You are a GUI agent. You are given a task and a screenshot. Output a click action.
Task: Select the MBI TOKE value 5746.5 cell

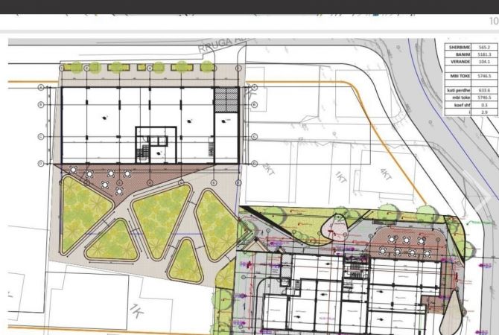pos(484,75)
